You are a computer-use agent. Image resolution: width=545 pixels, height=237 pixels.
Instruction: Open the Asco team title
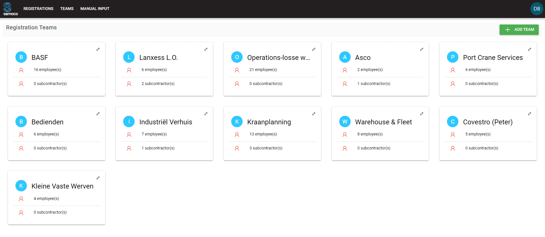[x=363, y=58]
